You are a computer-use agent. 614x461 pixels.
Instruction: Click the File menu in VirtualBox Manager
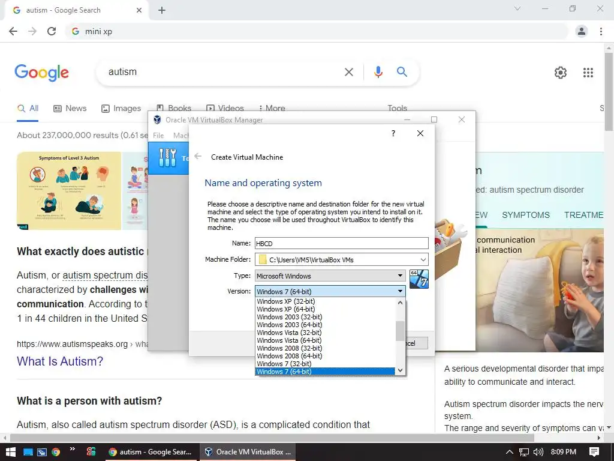pos(158,135)
